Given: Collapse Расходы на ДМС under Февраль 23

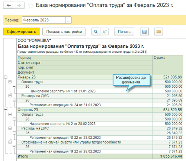Looking at the screenshot, I should tap(10, 128).
